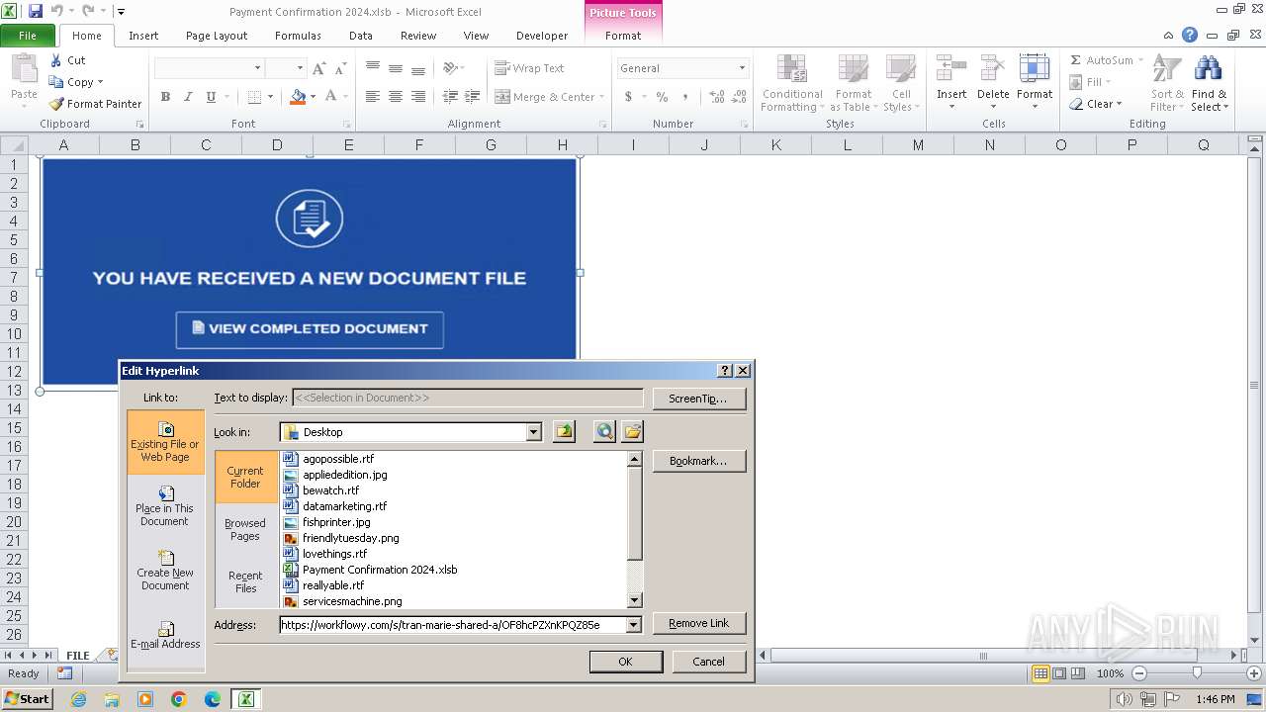Click the Fill Color bucket icon
The height and width of the screenshot is (712, 1266).
298,97
